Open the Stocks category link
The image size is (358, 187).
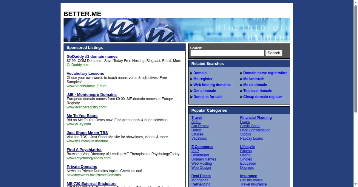pyautogui.click(x=246, y=134)
